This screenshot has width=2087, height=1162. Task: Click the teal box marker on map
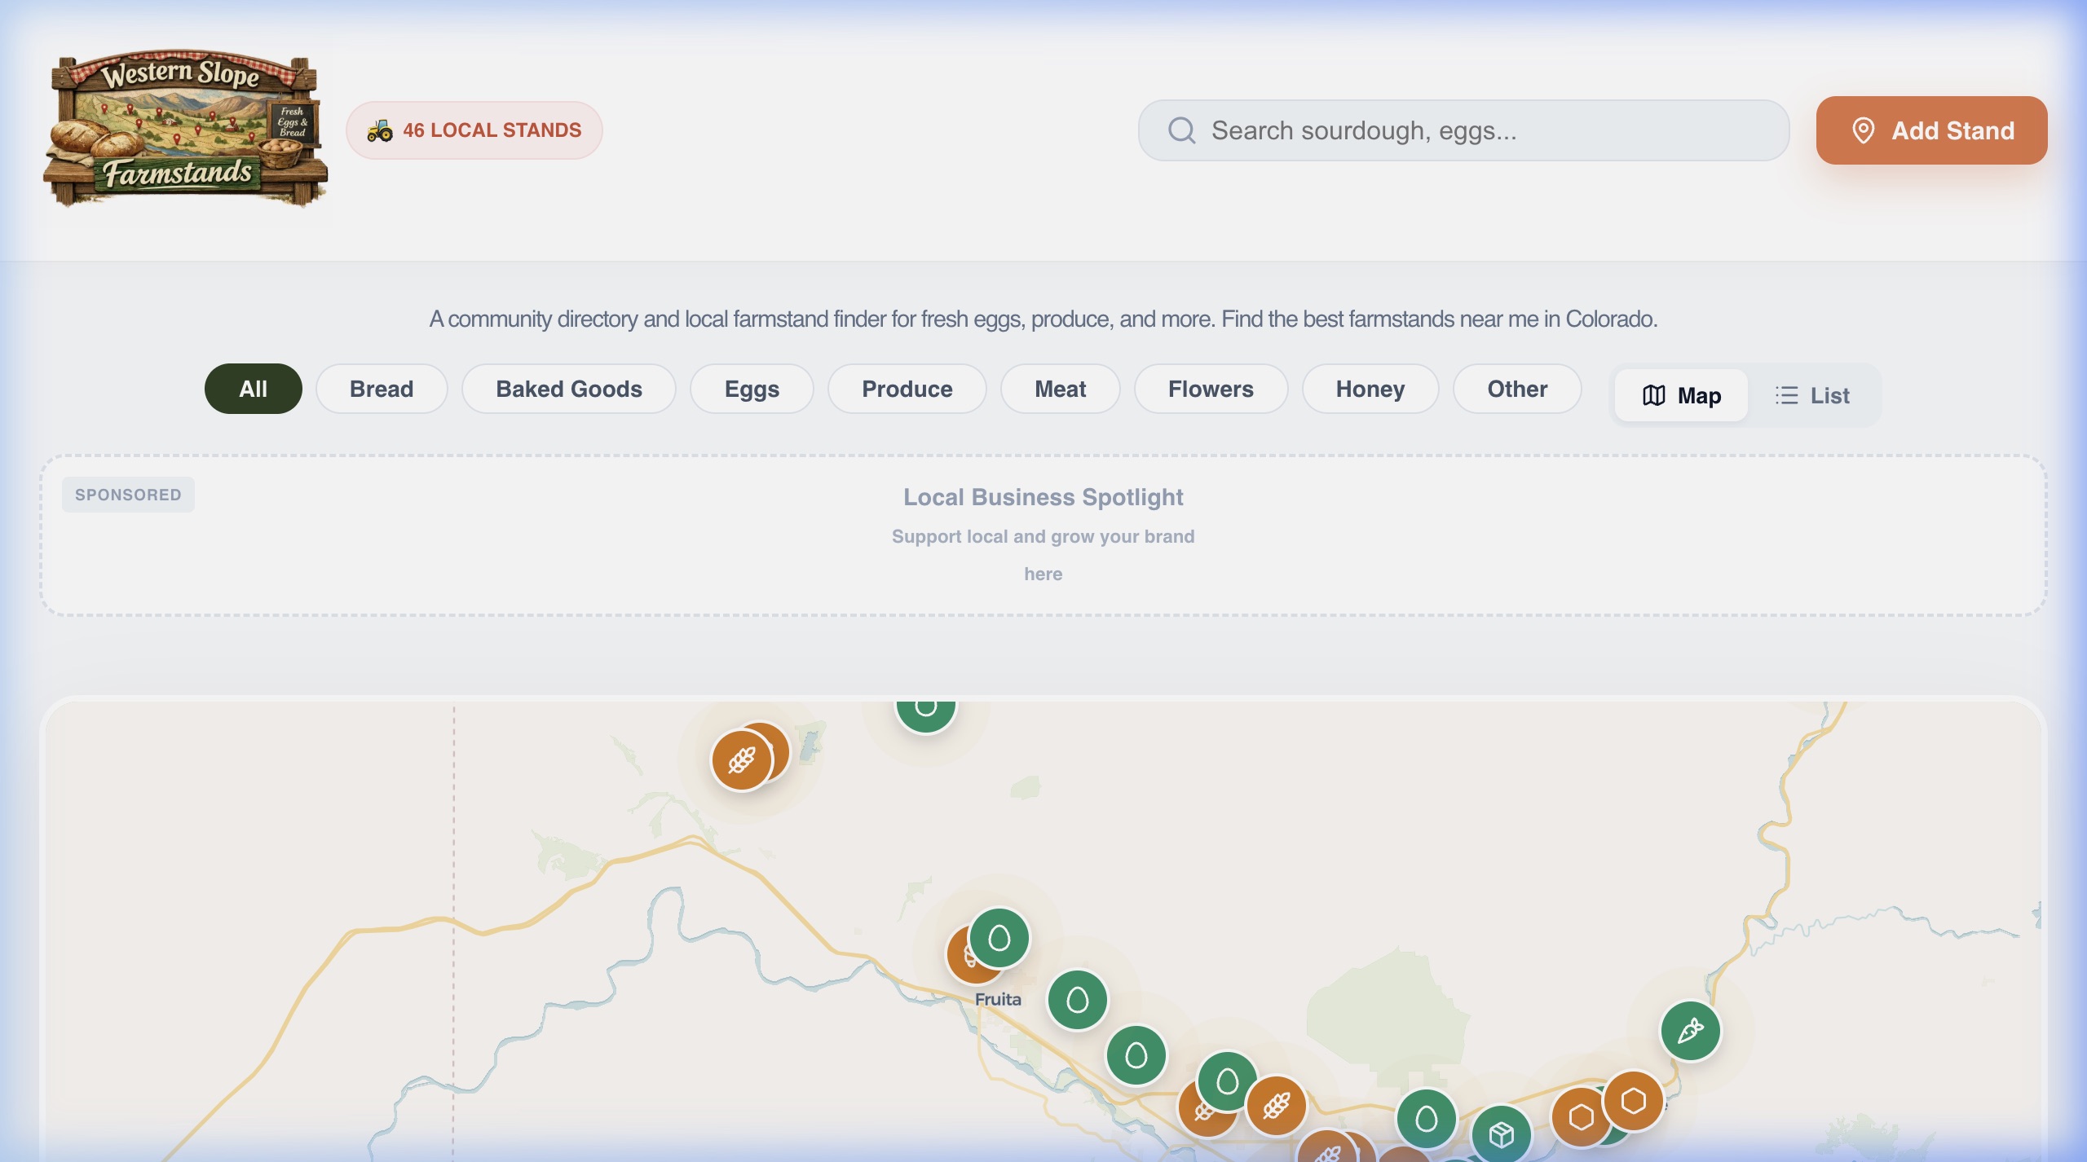[x=1501, y=1134]
